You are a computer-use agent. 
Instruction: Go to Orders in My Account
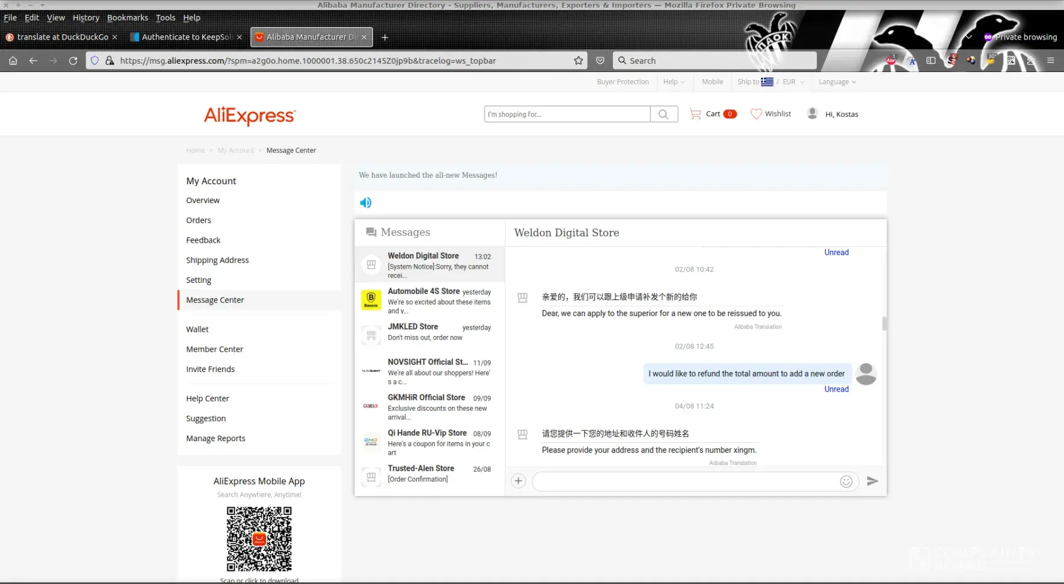coord(199,220)
